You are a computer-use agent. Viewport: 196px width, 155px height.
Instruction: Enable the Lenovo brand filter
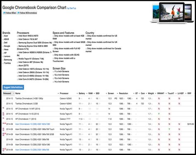[x=3, y=56]
